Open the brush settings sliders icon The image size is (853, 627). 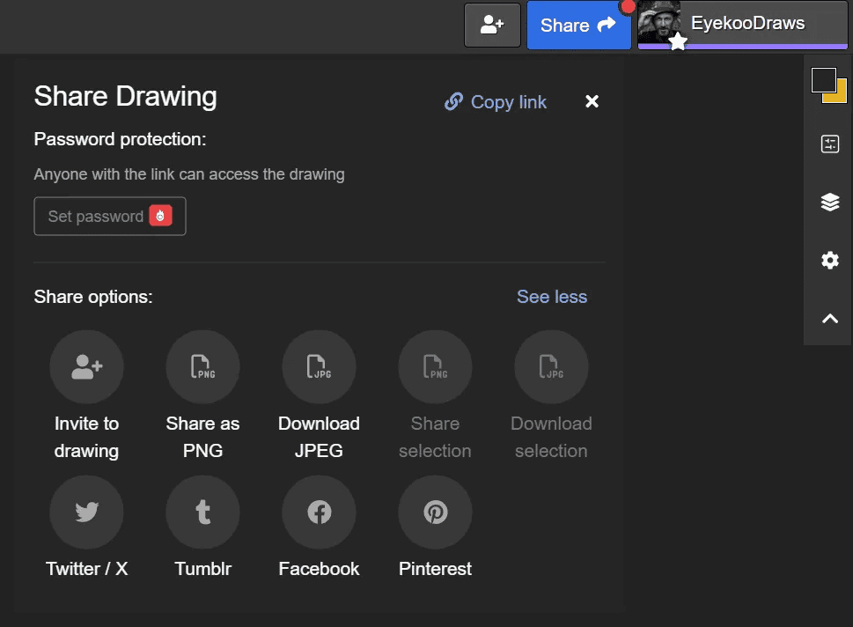pyautogui.click(x=829, y=144)
